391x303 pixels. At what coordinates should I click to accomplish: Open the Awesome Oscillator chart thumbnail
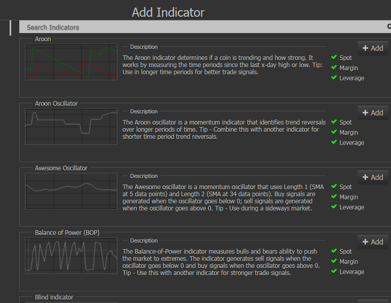coord(71,191)
